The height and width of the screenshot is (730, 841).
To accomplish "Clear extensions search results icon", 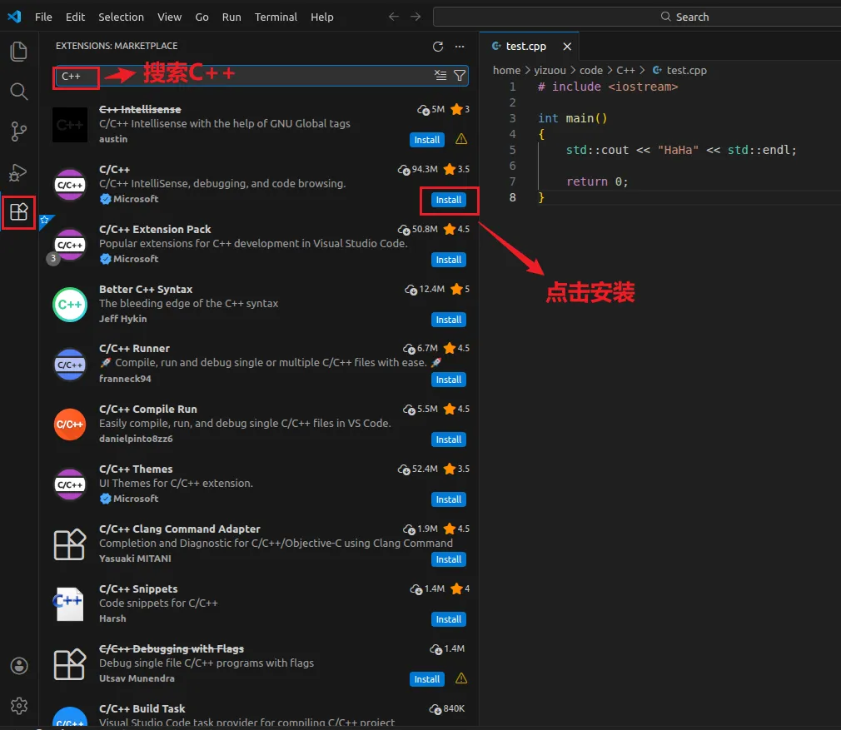I will click(440, 76).
